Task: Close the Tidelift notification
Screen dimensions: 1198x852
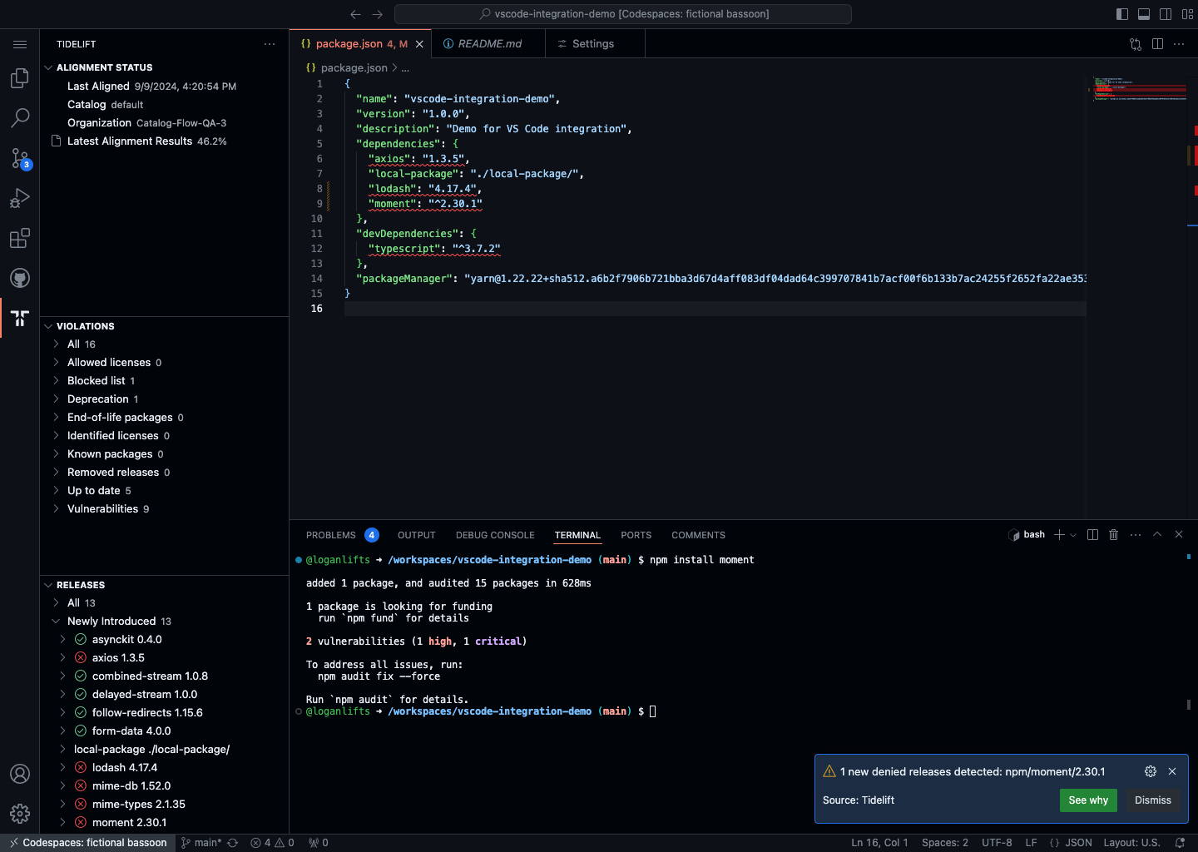Action: click(1172, 771)
